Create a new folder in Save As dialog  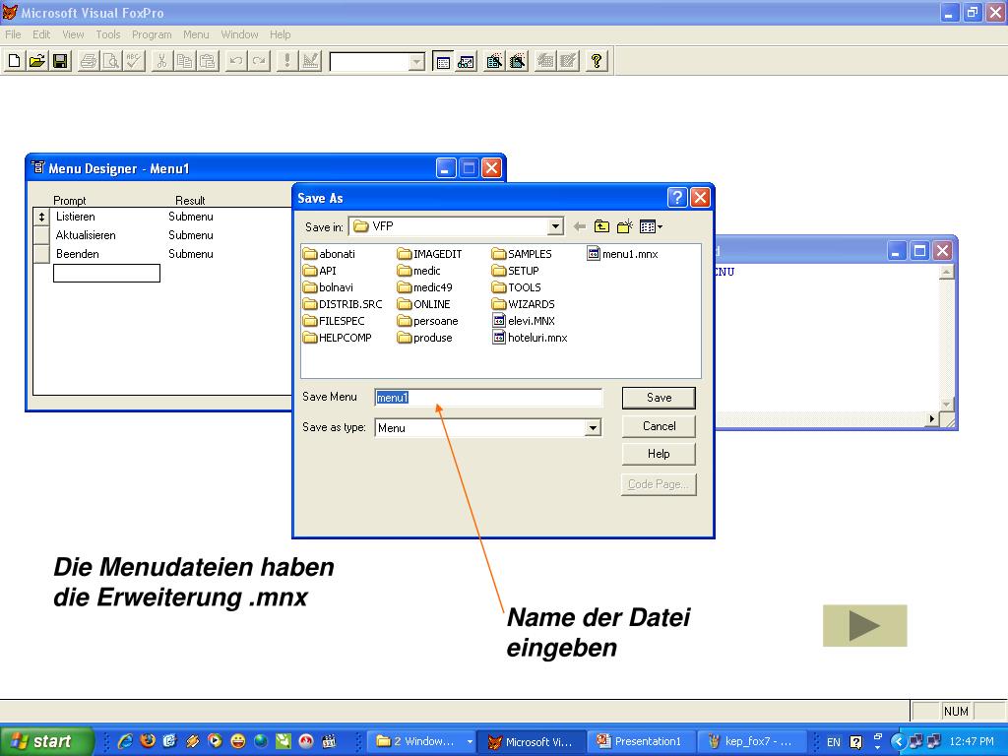(x=624, y=226)
